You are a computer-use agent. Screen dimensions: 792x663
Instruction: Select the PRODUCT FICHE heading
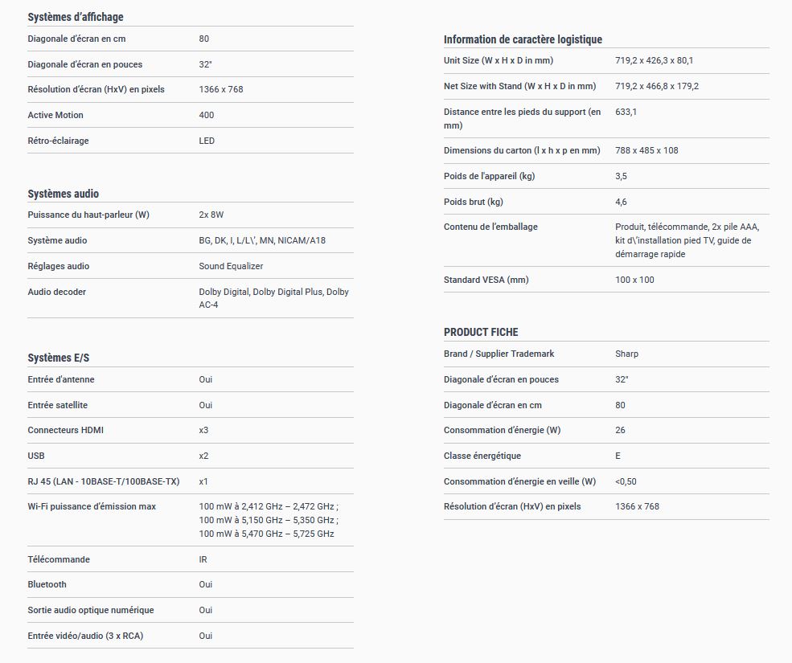click(x=481, y=332)
